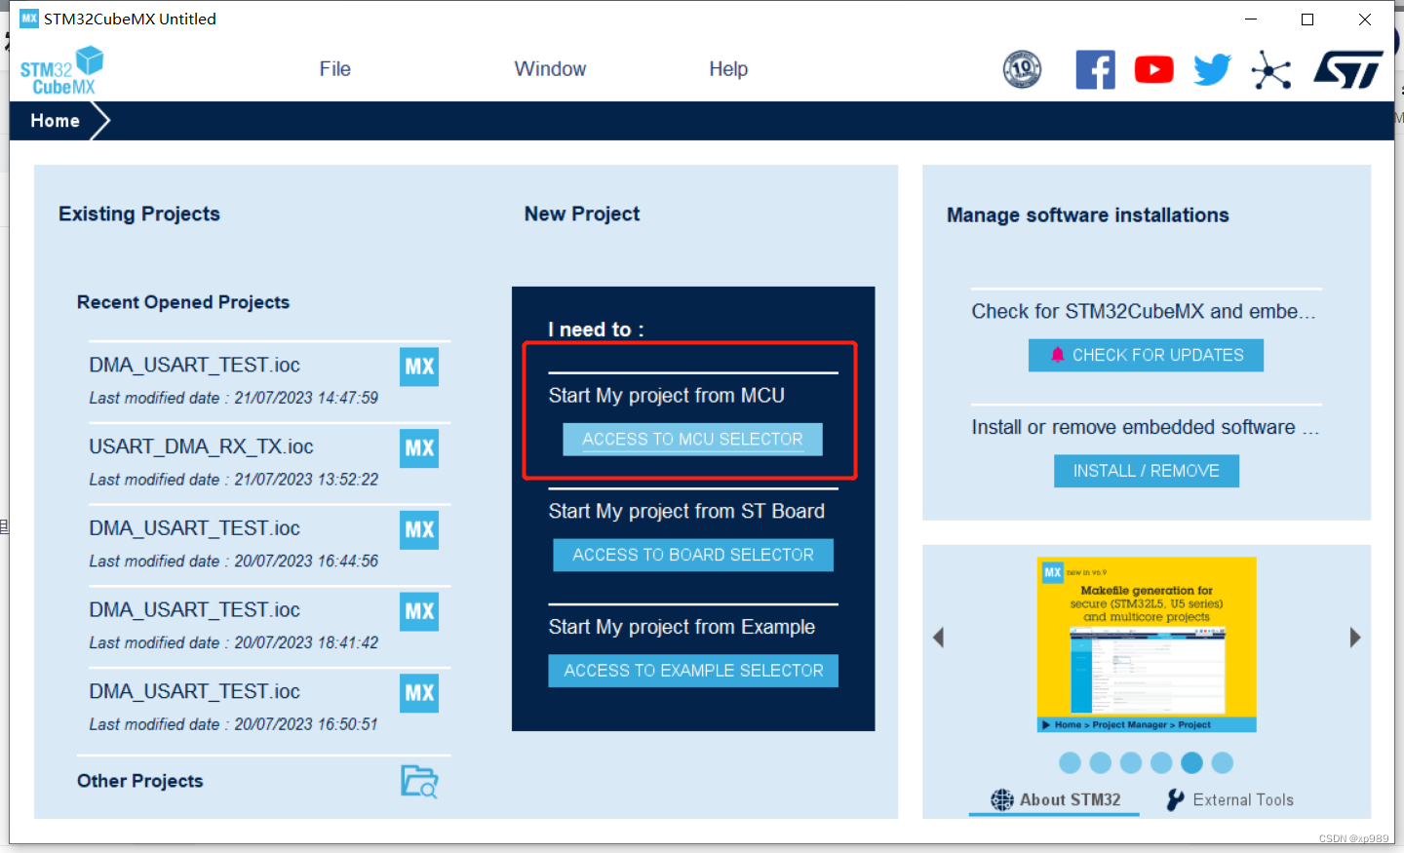Select fourth carousel dot
This screenshot has height=853, width=1404.
pyautogui.click(x=1161, y=762)
